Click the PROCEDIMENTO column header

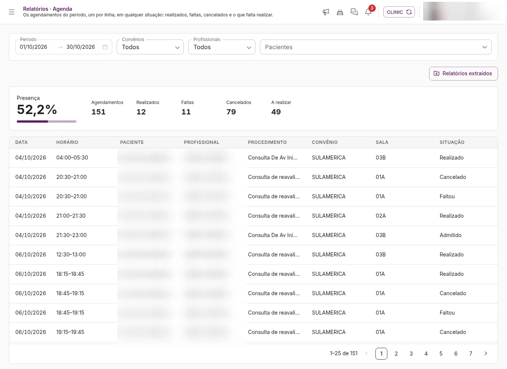click(x=267, y=142)
